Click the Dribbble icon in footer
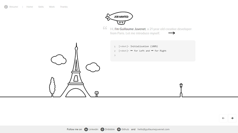The height and width of the screenshot is (133, 238). point(102,129)
